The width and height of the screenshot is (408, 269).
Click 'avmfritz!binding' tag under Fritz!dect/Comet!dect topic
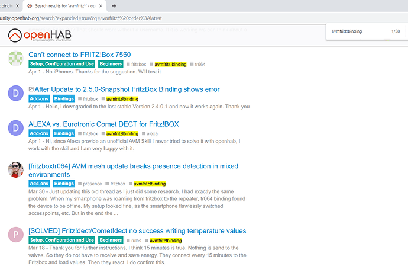[x=166, y=241]
